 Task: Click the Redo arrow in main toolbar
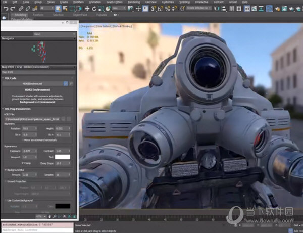(13, 9)
